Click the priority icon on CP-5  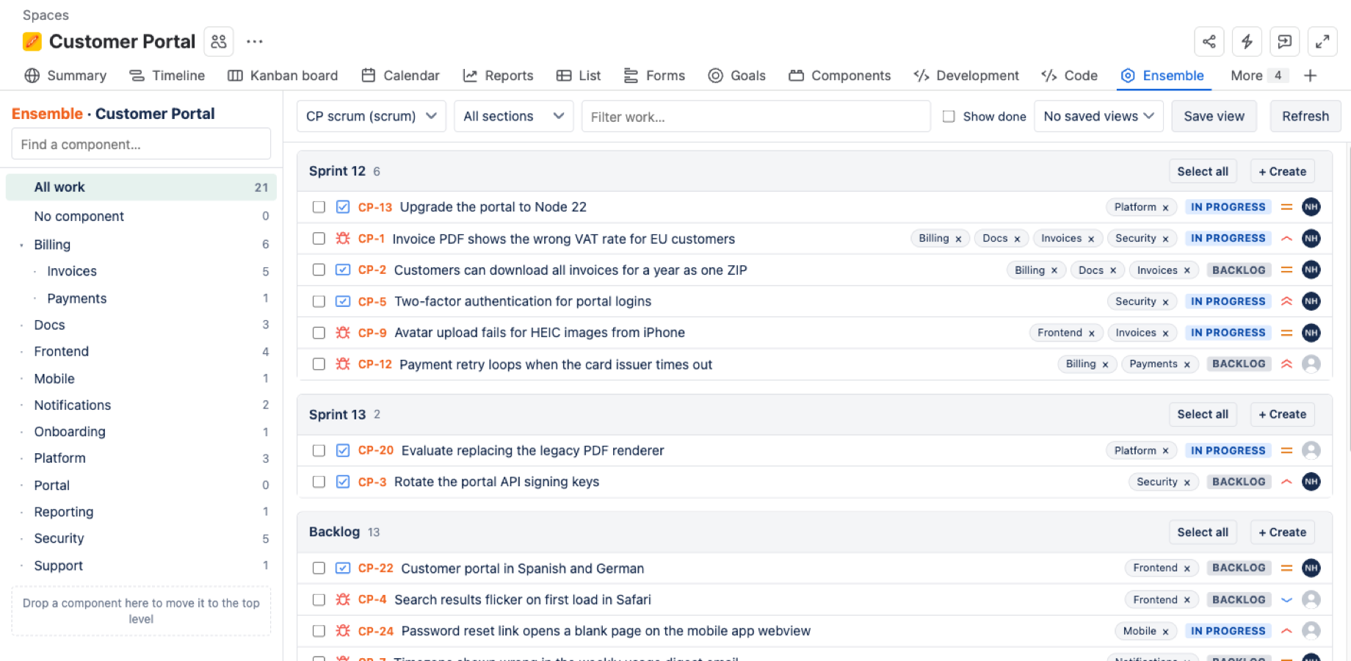pyautogui.click(x=1286, y=301)
